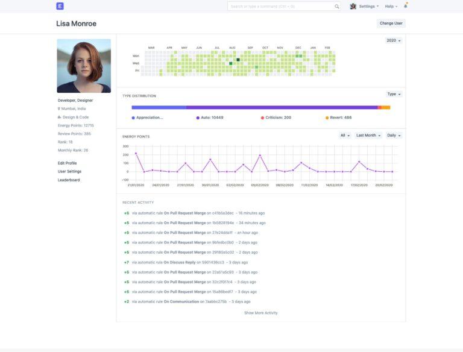Click the chart peak near 05/02/2020

(260, 155)
